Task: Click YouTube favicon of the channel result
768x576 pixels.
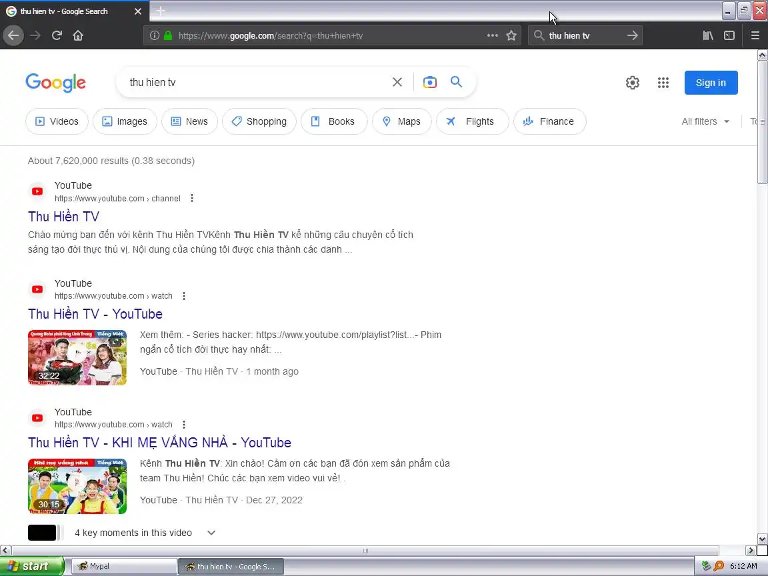Action: pyautogui.click(x=37, y=191)
